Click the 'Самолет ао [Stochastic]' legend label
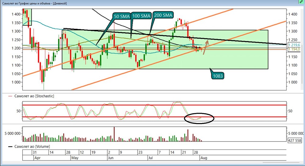Viewport: 305px width, 166px height. point(34,96)
